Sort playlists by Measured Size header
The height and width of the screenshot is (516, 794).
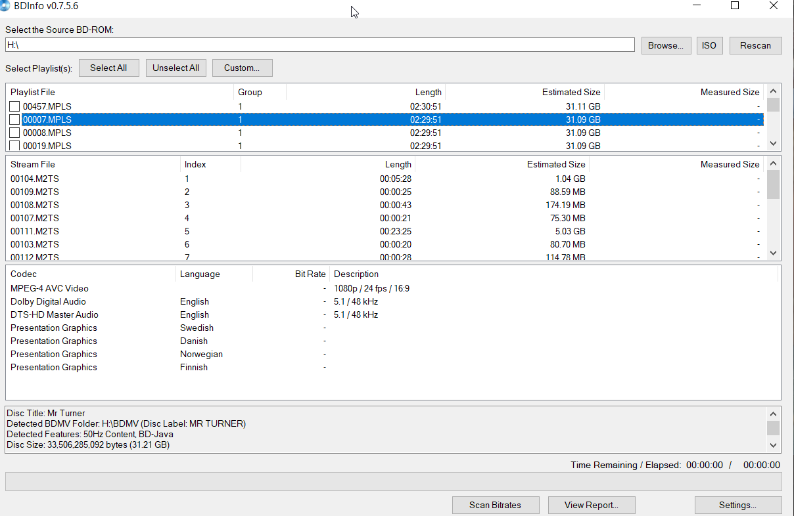(x=684, y=92)
